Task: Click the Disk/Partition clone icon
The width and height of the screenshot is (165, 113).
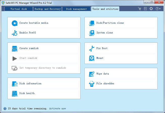Action: tap(92, 23)
